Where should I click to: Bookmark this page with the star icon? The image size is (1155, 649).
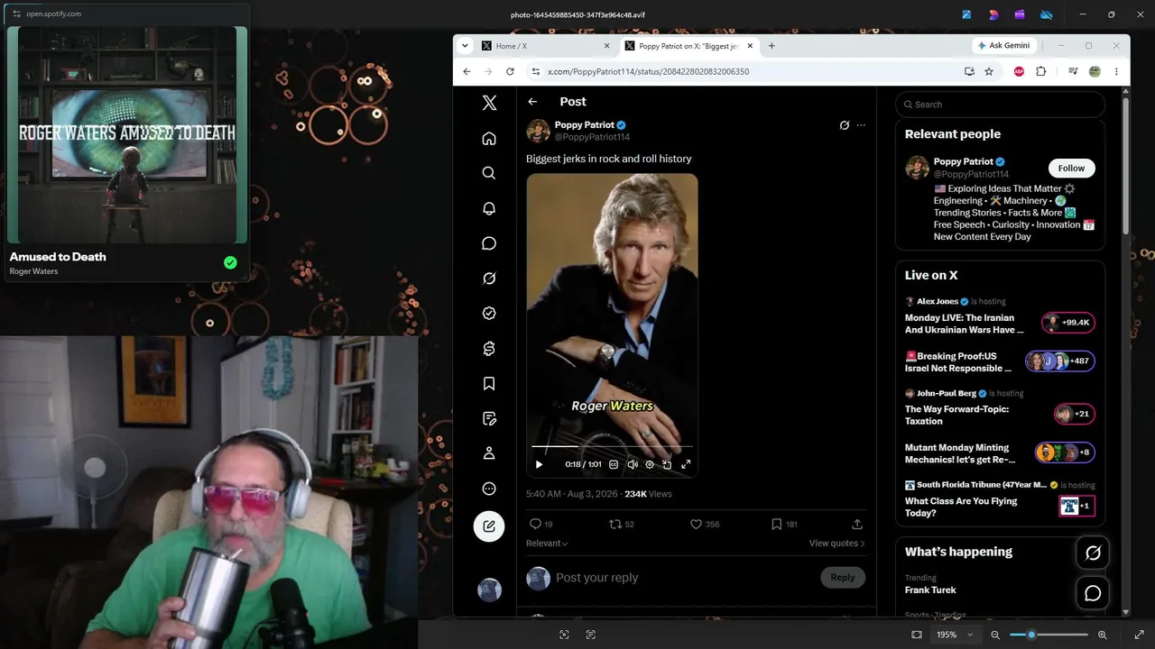click(x=989, y=71)
